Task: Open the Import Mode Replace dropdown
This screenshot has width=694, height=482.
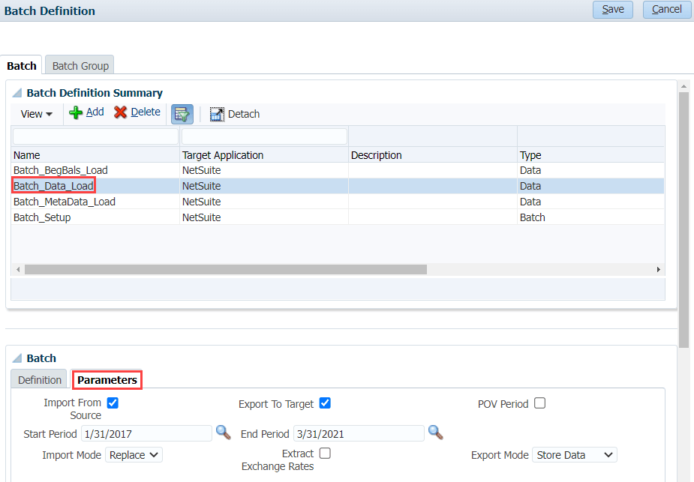Action: point(134,454)
